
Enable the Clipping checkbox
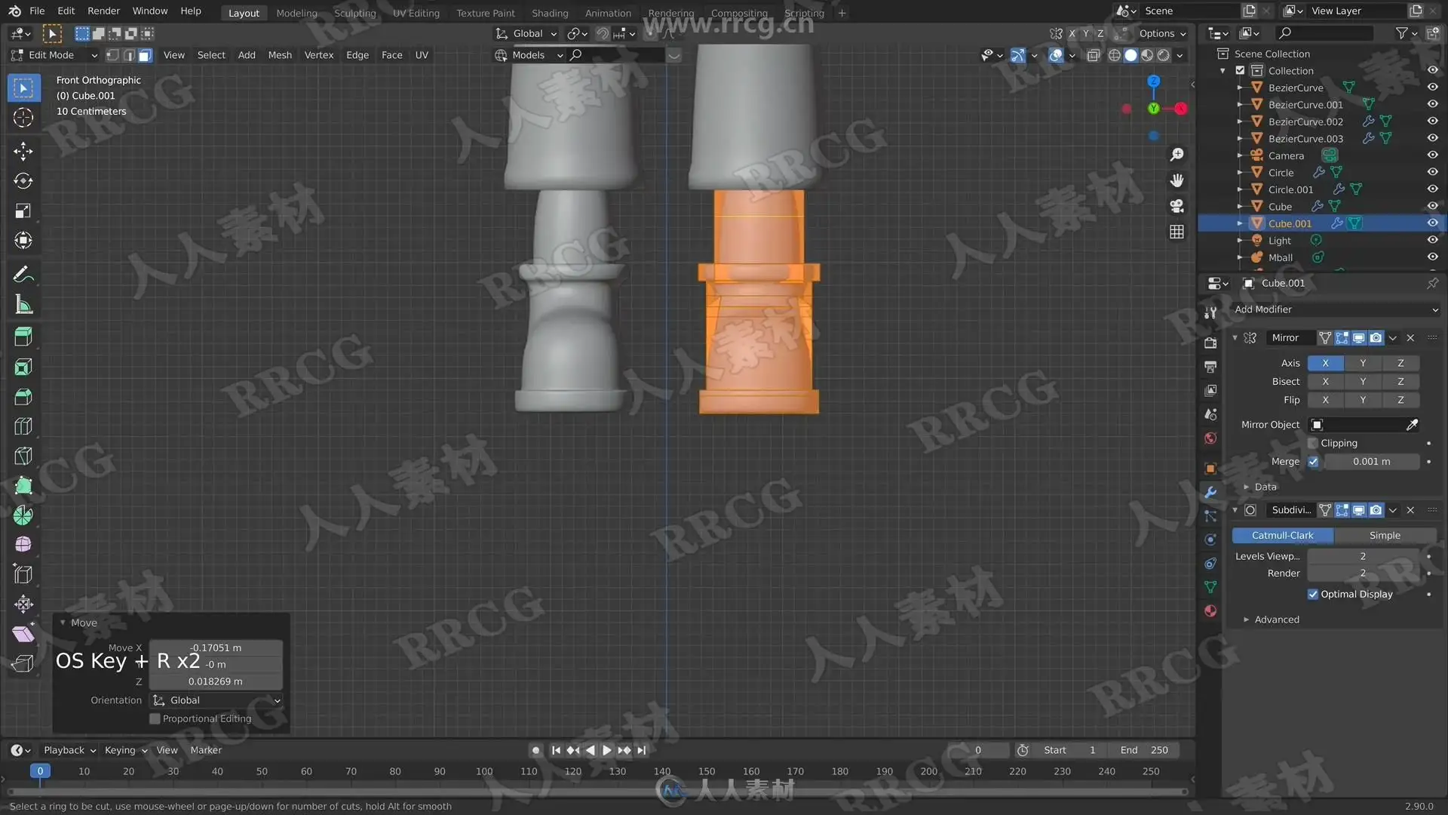pos(1313,443)
